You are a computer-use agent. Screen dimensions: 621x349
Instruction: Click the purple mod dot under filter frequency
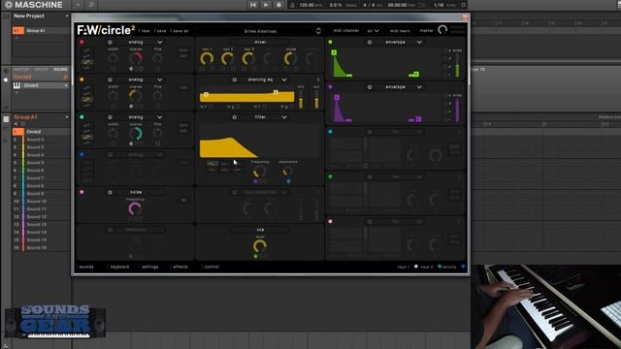pos(255,181)
